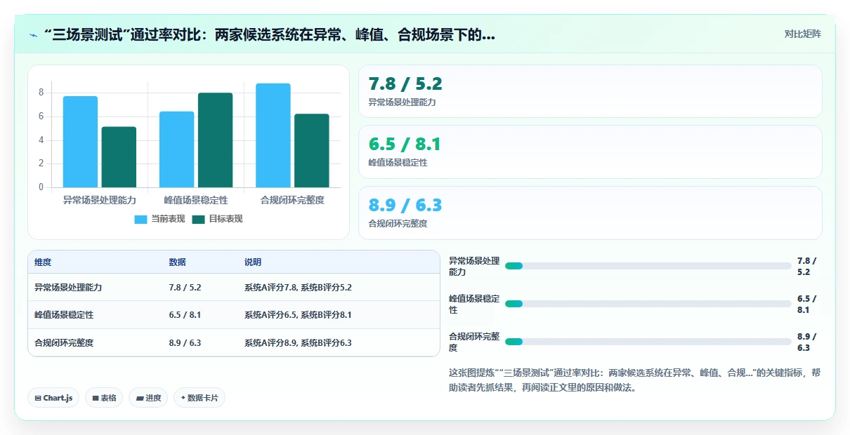Click the green 峰值场景稳定性 chart bar
The image size is (850, 435).
point(215,140)
